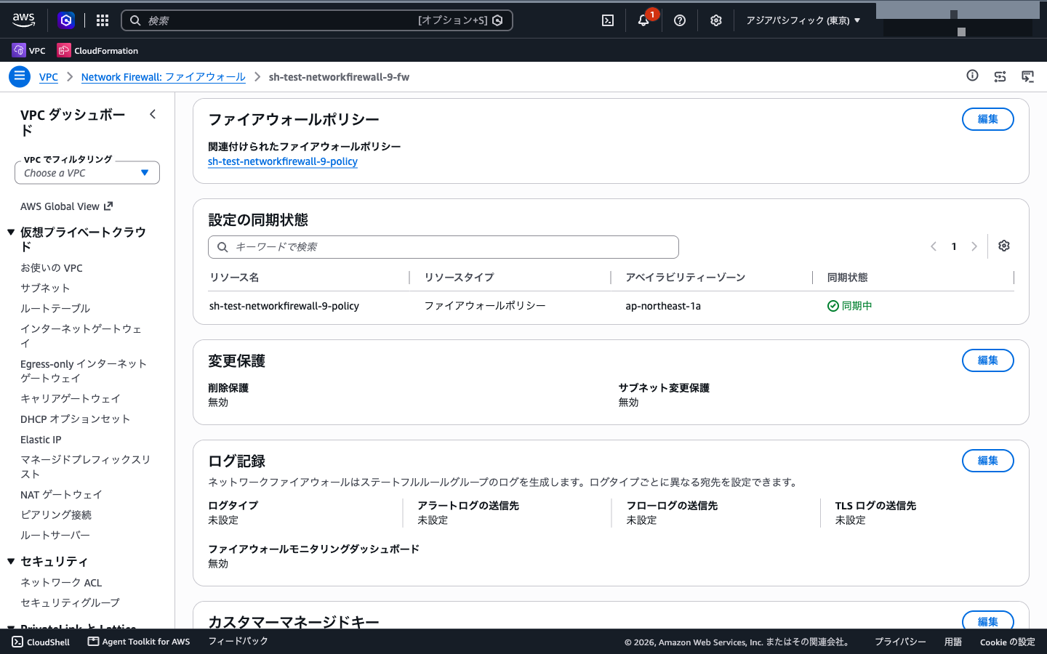Collapse the VPC dashboard sidebar arrow
The height and width of the screenshot is (654, 1047).
point(153,114)
